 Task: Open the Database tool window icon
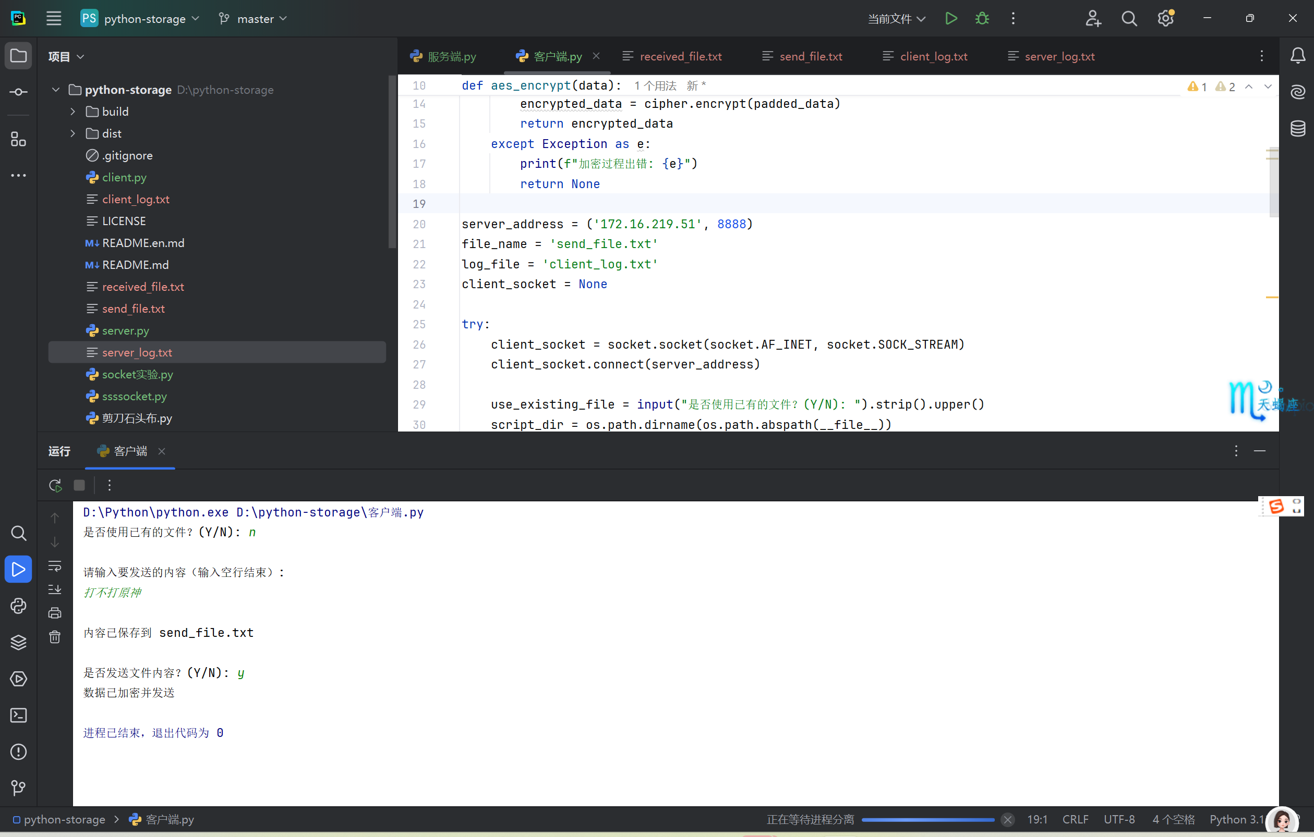point(1298,128)
